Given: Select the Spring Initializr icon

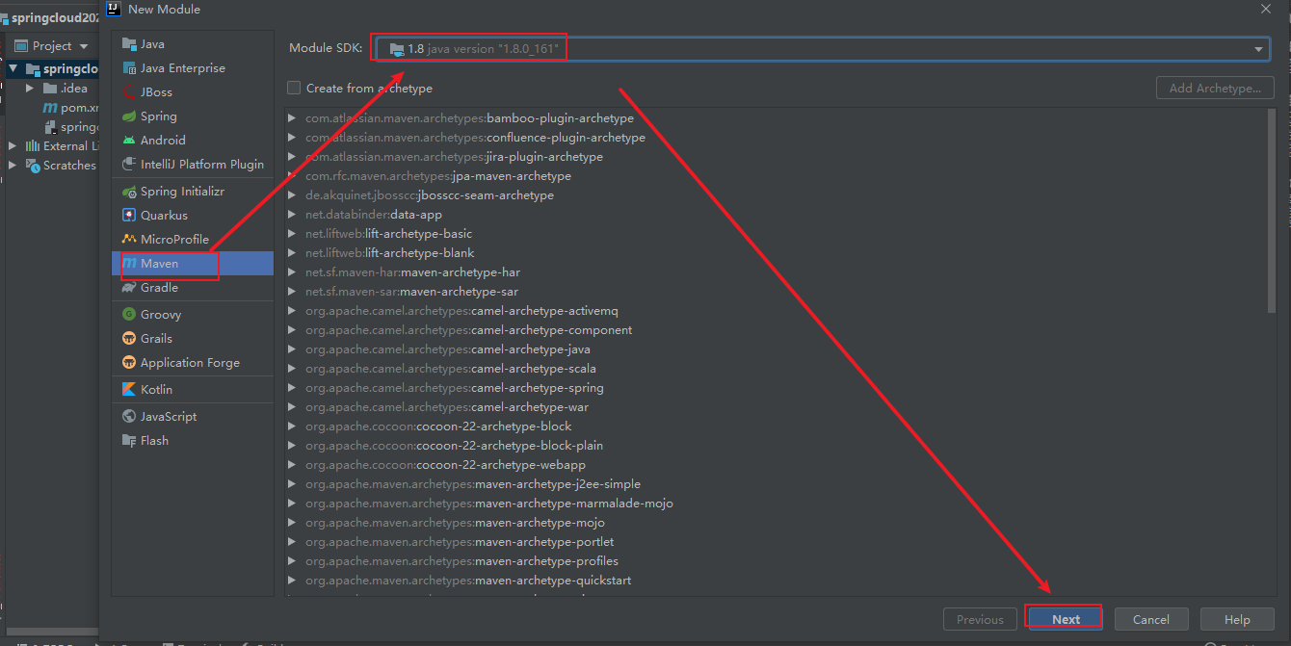Looking at the screenshot, I should 129,192.
